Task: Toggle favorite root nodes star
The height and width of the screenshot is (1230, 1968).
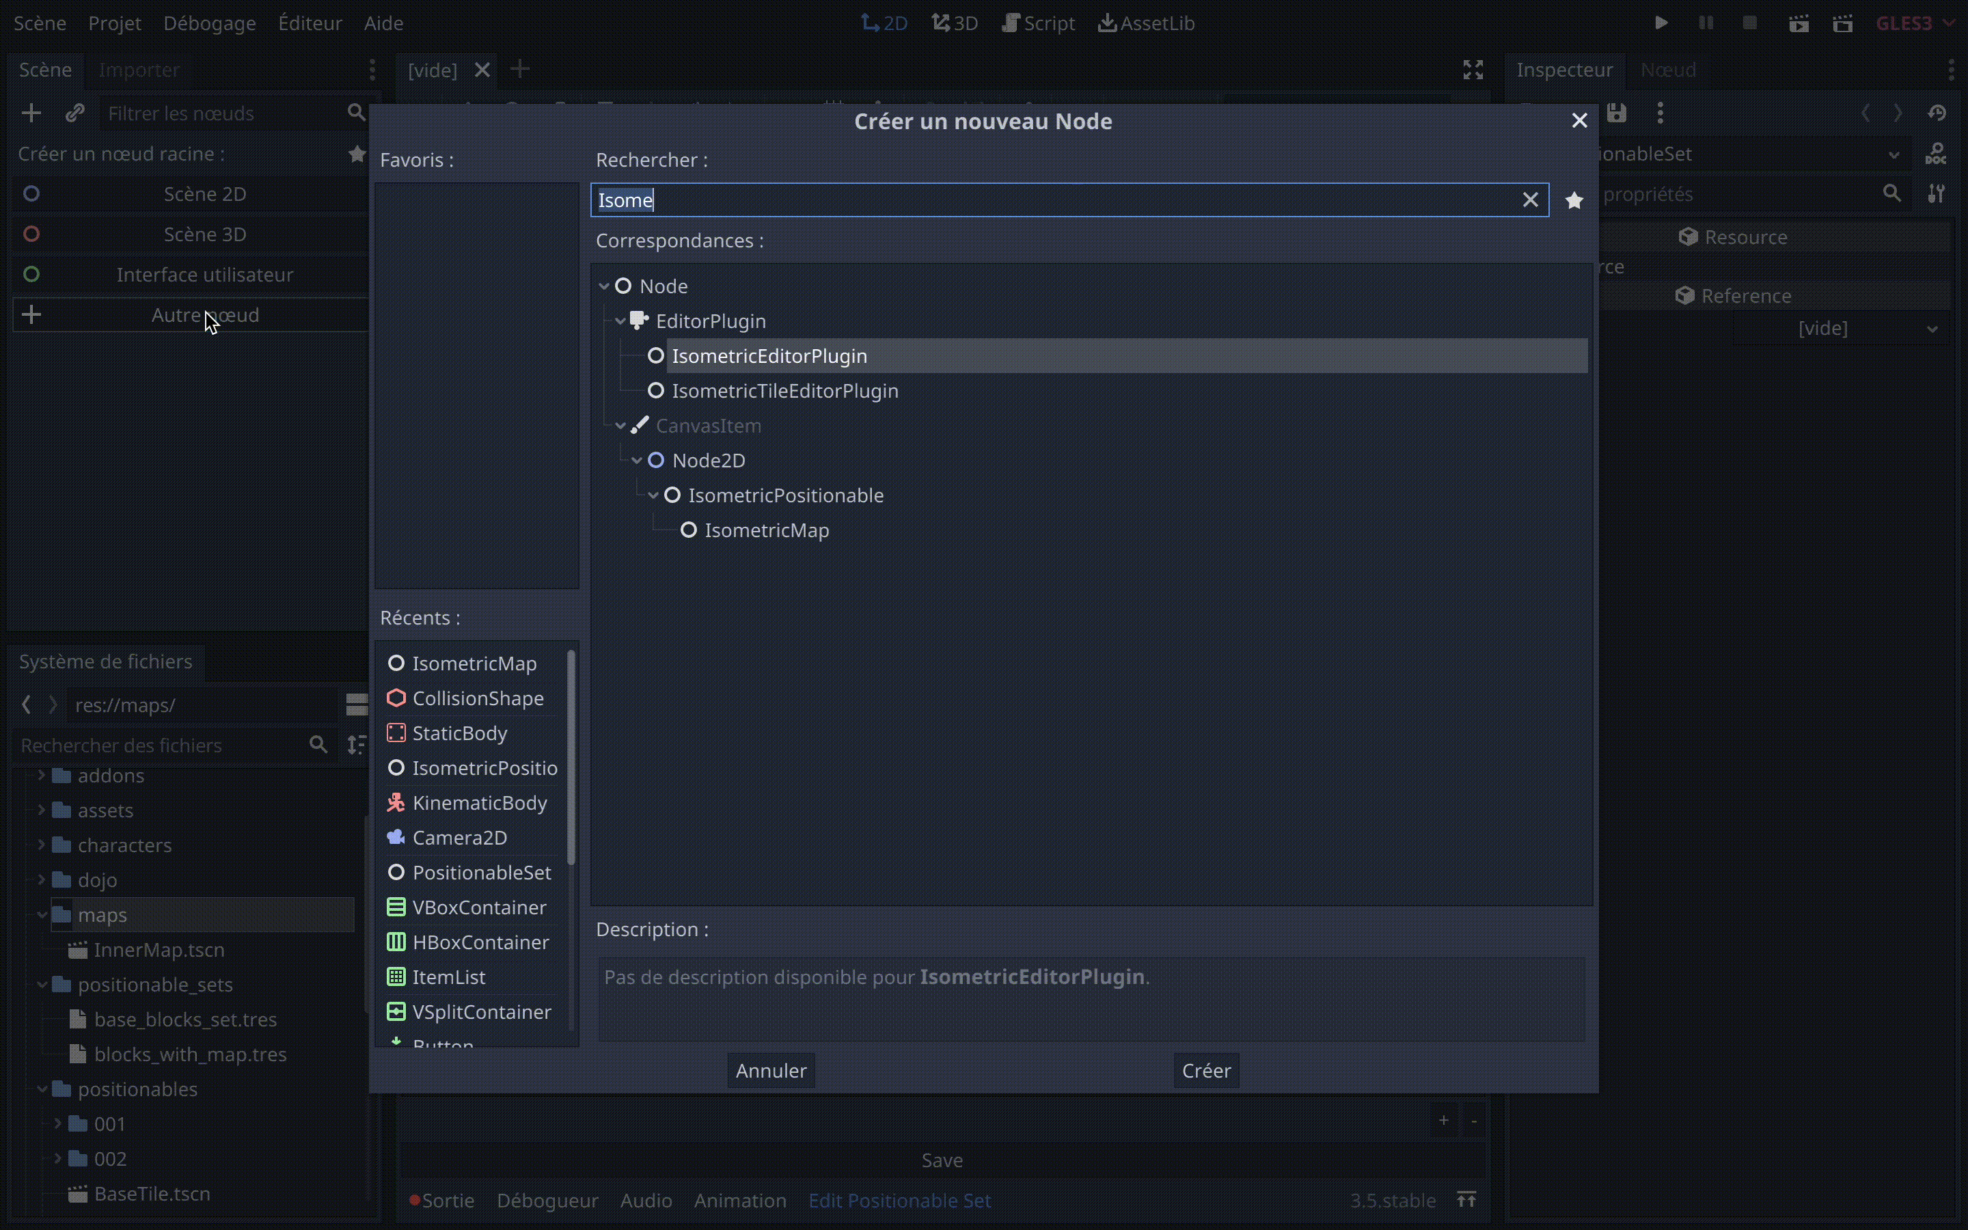Action: click(356, 154)
